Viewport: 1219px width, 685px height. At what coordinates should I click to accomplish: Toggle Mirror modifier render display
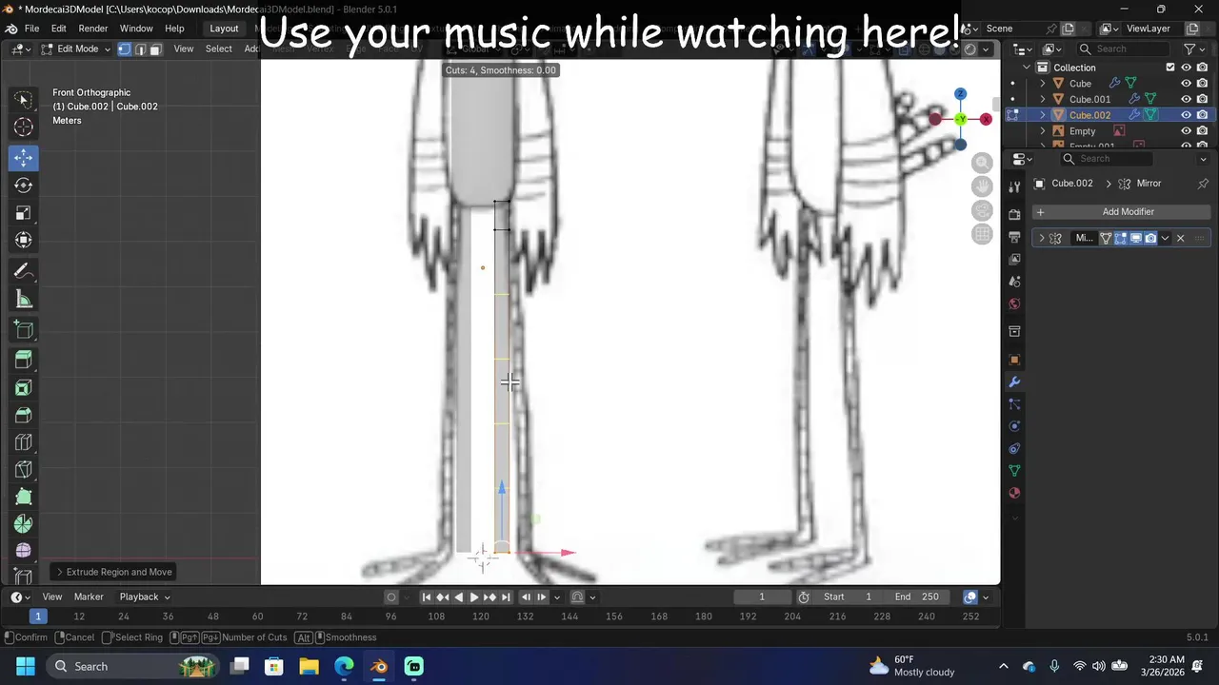coord(1150,238)
